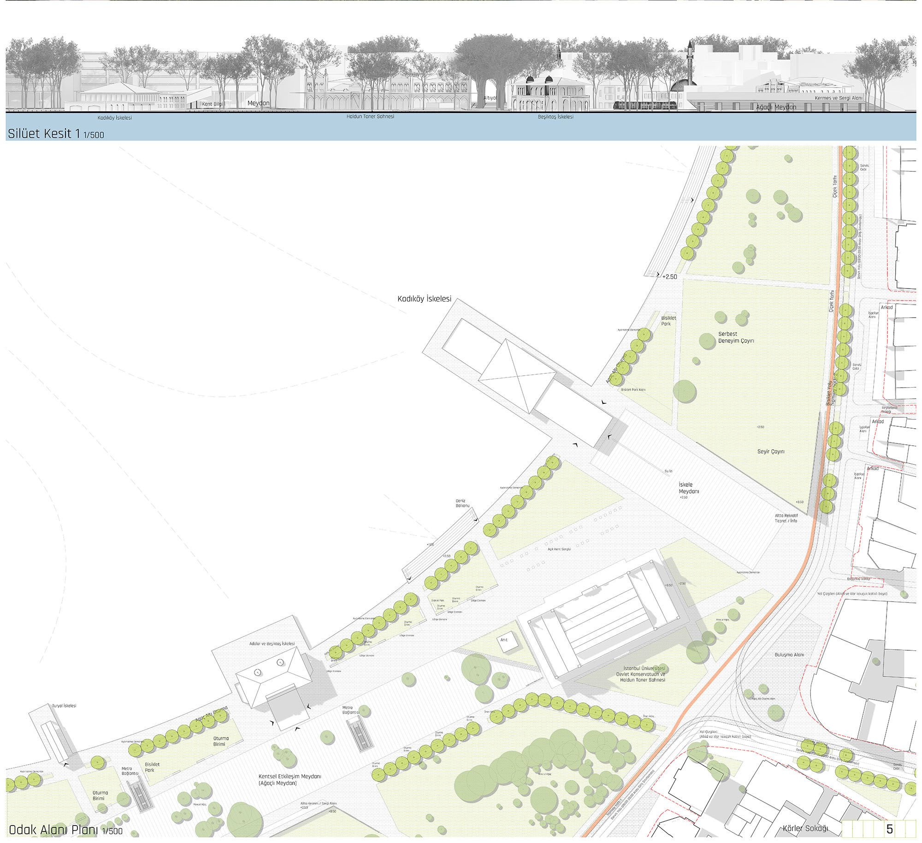Click the İskele Meydanı label on the plan

[x=689, y=488]
